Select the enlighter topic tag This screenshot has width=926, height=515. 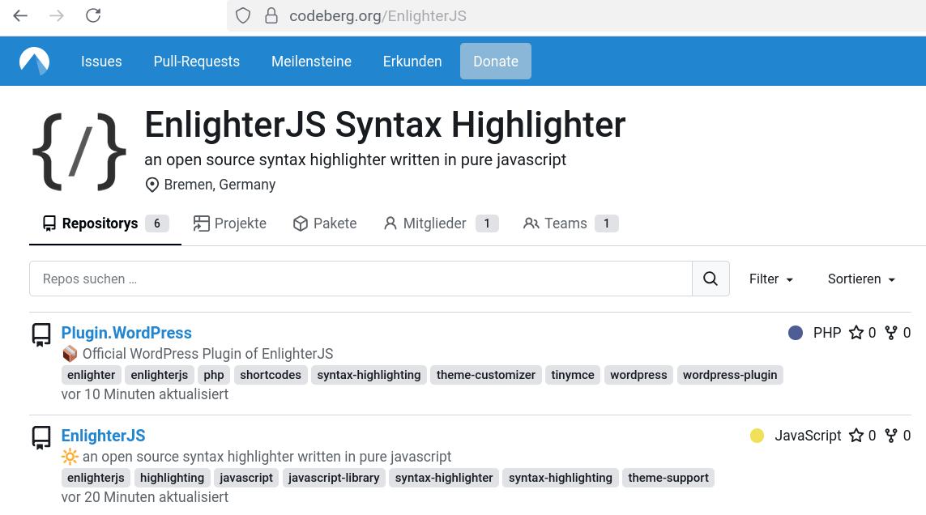(91, 375)
